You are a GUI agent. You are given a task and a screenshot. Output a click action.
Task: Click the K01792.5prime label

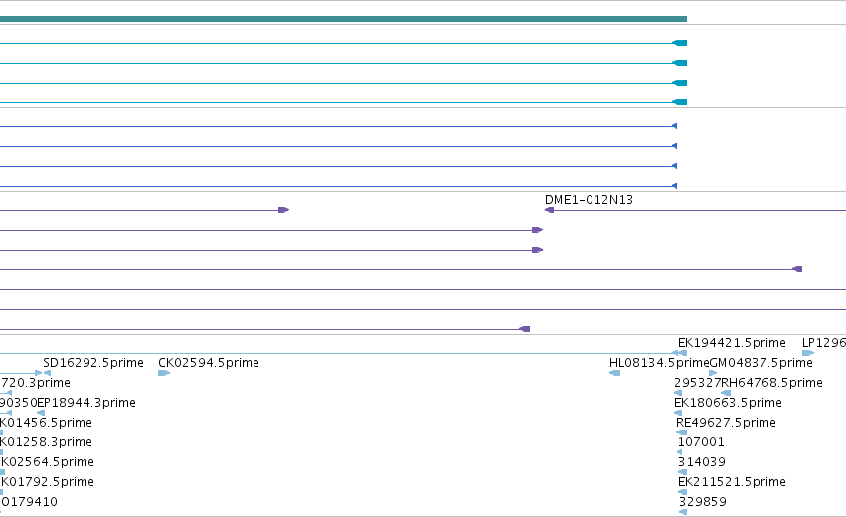(x=48, y=482)
